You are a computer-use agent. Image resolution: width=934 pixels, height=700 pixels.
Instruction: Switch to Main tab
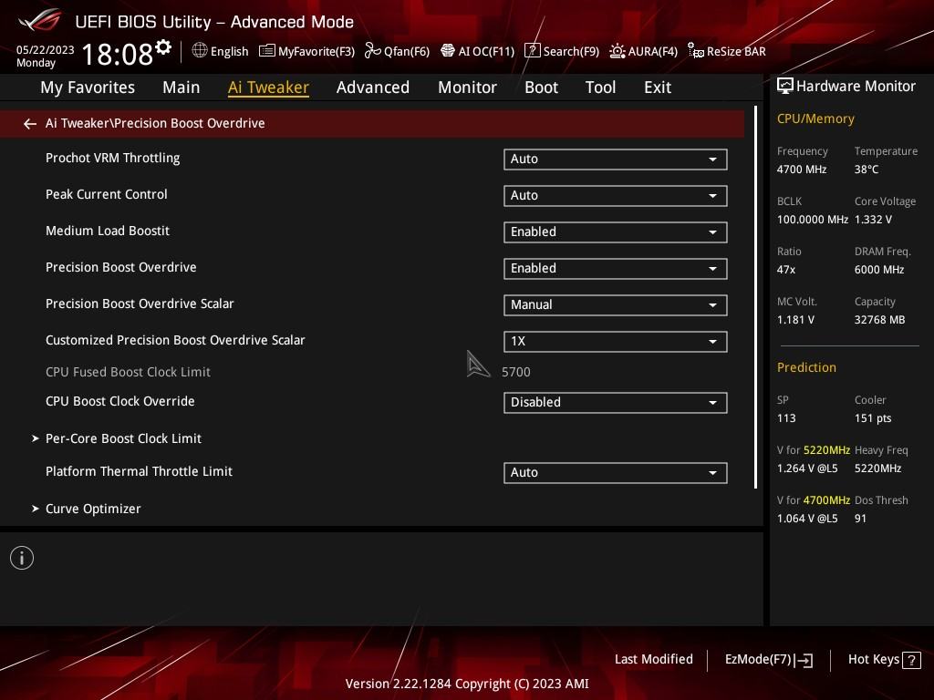pyautogui.click(x=182, y=87)
